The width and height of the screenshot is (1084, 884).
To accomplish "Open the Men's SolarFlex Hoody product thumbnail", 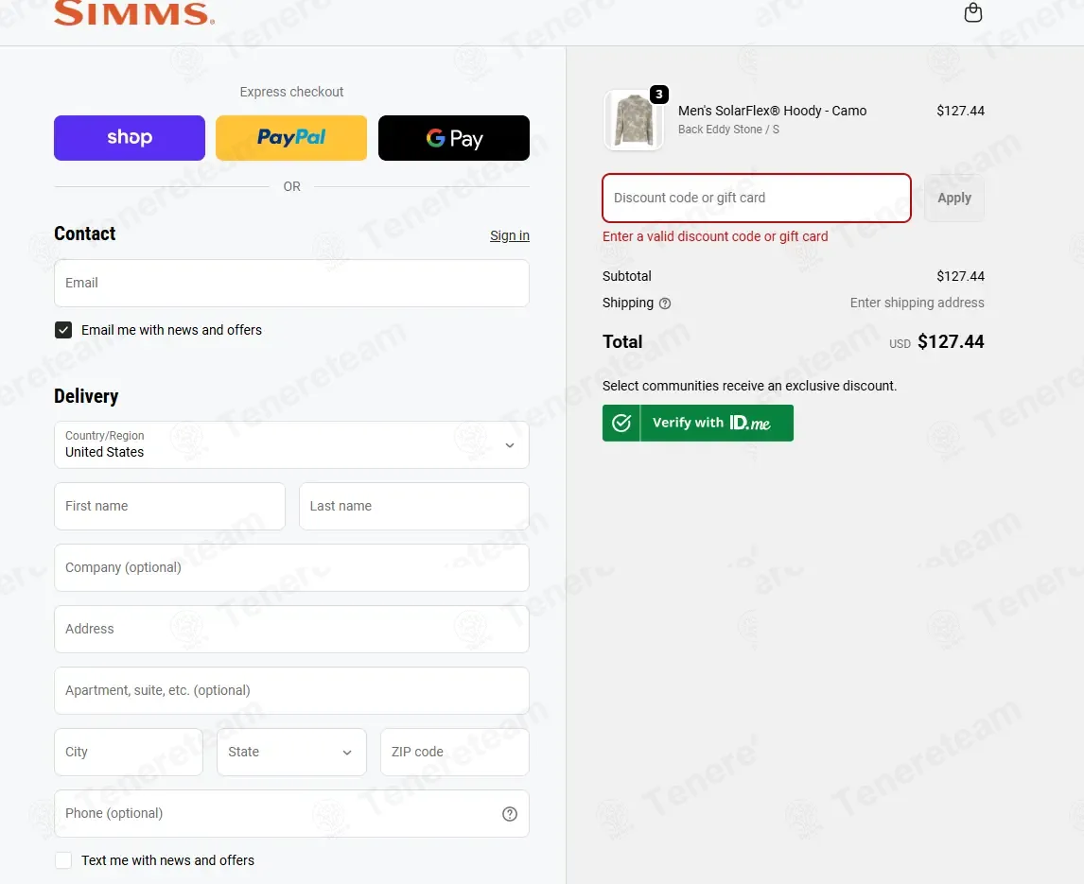I will (633, 120).
